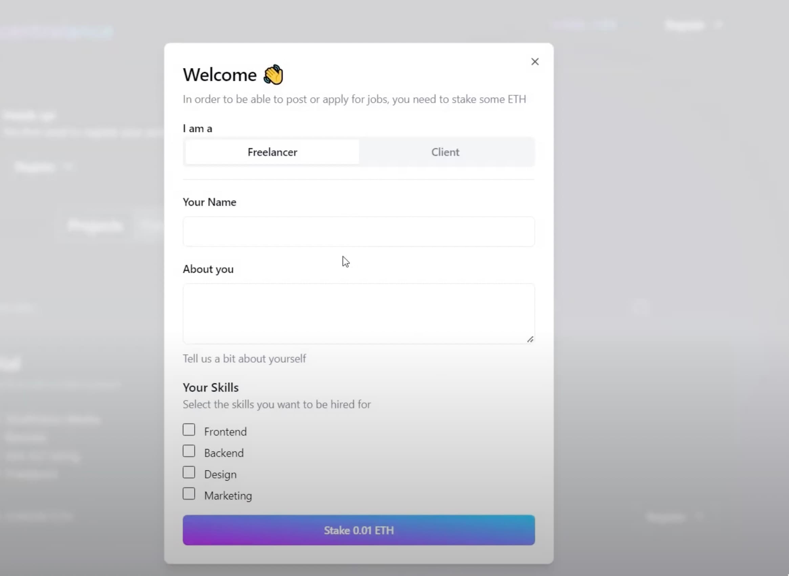This screenshot has width=789, height=576.
Task: Enable the Design skill checkbox
Action: coord(189,472)
